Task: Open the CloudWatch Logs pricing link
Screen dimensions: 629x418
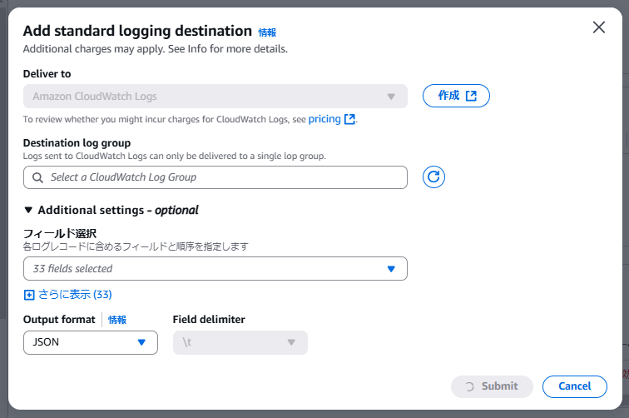Action: [324, 119]
